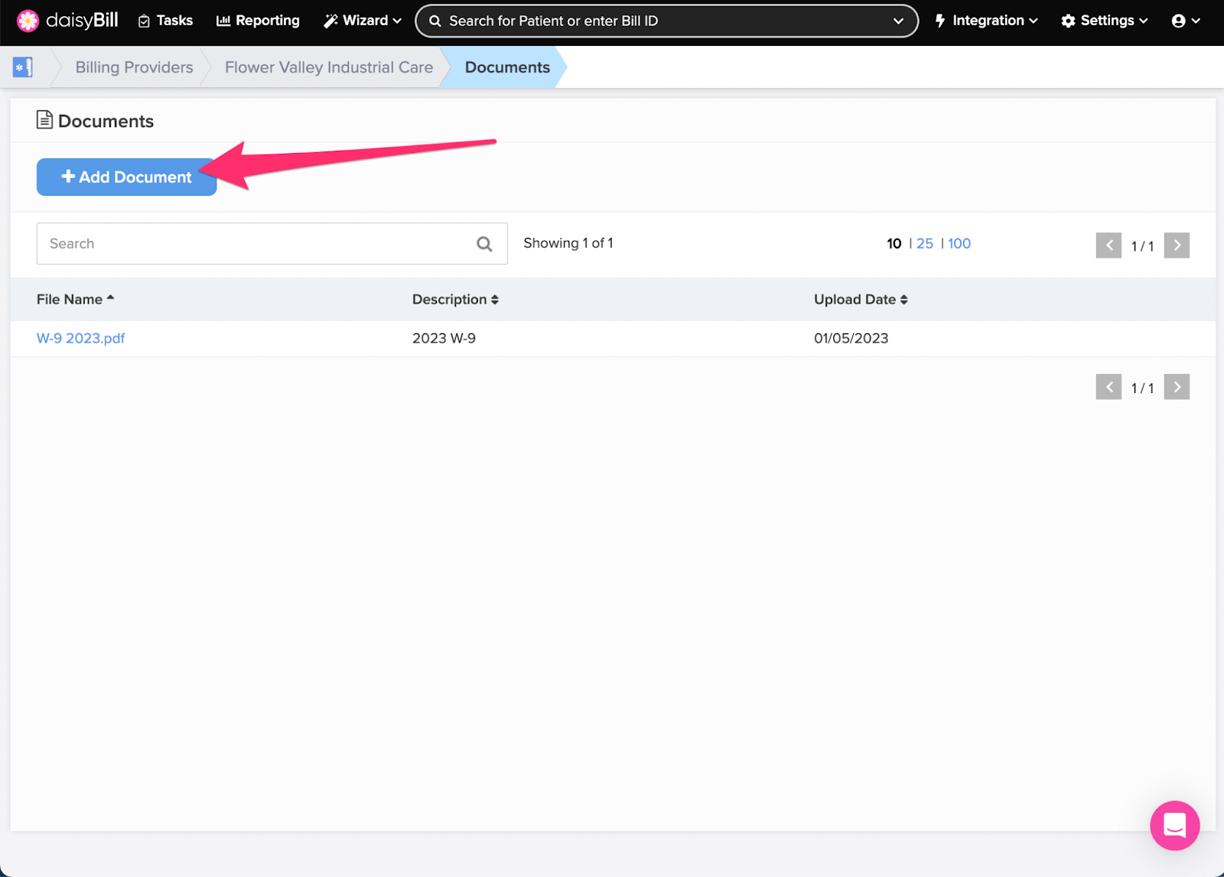Image resolution: width=1224 pixels, height=877 pixels.
Task: Sort by File Name column
Action: pos(75,300)
